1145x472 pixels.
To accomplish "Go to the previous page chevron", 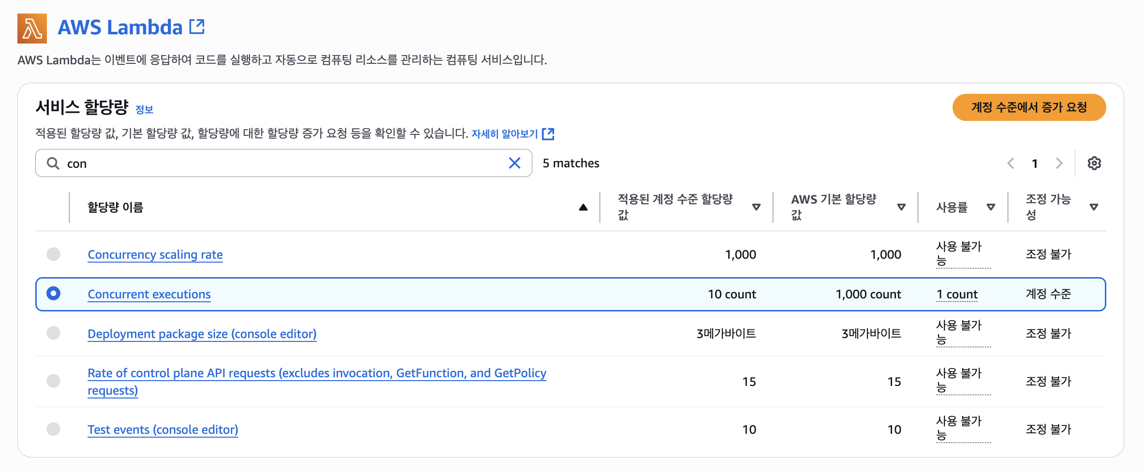I will click(x=1011, y=163).
